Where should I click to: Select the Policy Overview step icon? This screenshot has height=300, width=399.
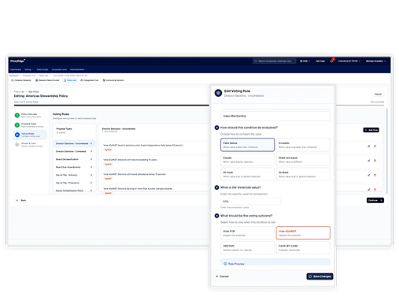pos(17,115)
